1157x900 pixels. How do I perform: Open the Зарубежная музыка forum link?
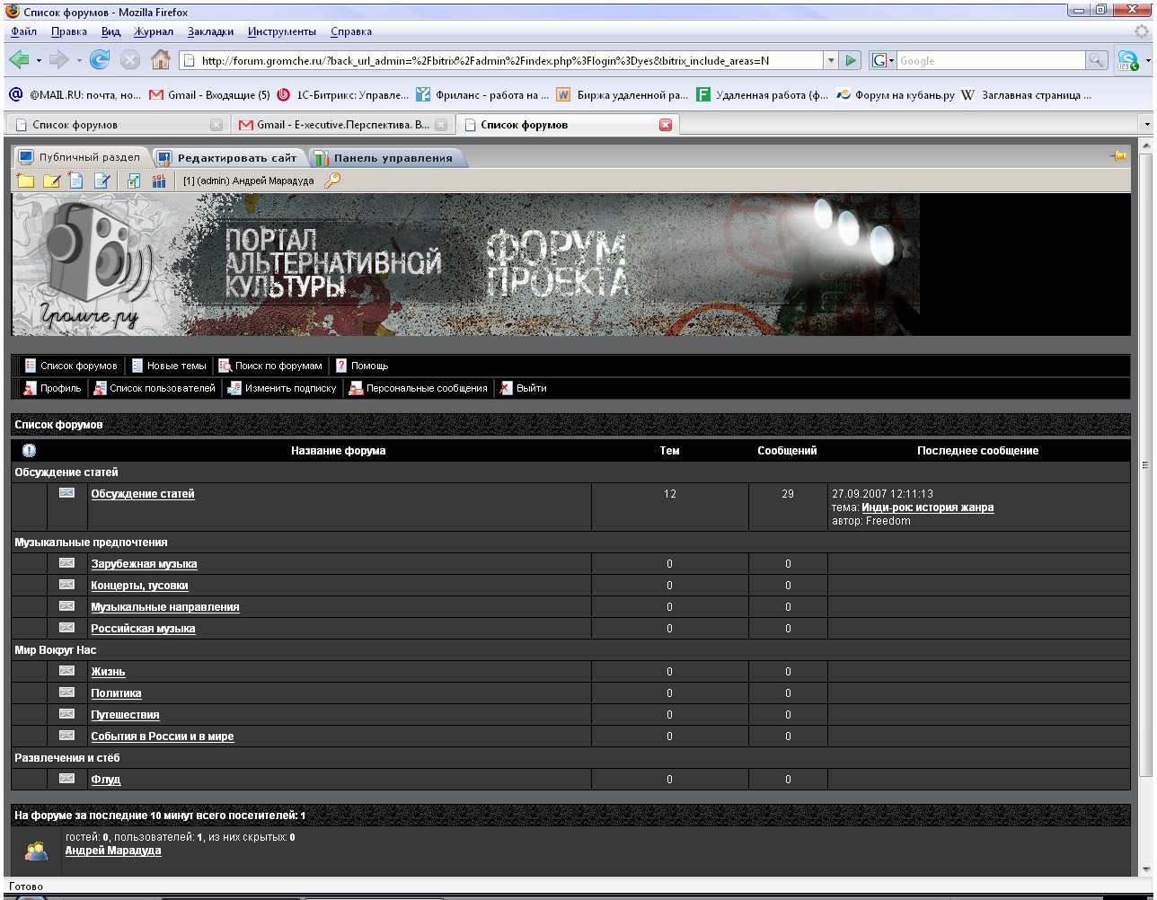coord(144,564)
